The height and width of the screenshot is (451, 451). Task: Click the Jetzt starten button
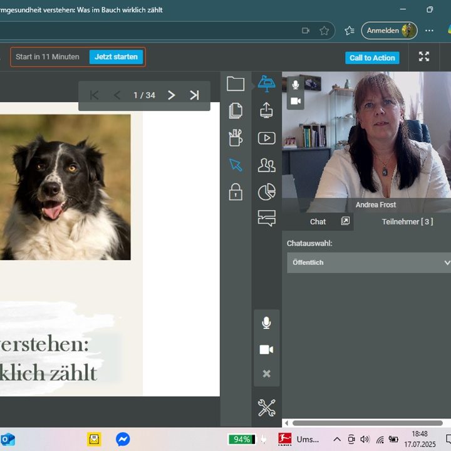[116, 57]
